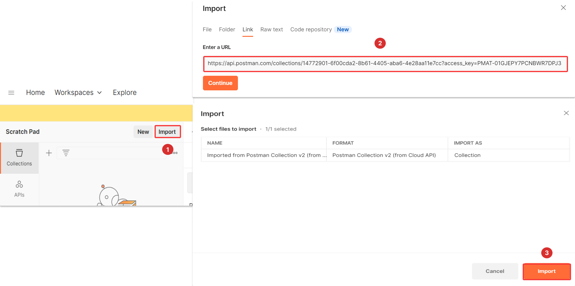Expand the Workspaces dropdown
The width and height of the screenshot is (575, 286).
pyautogui.click(x=78, y=92)
